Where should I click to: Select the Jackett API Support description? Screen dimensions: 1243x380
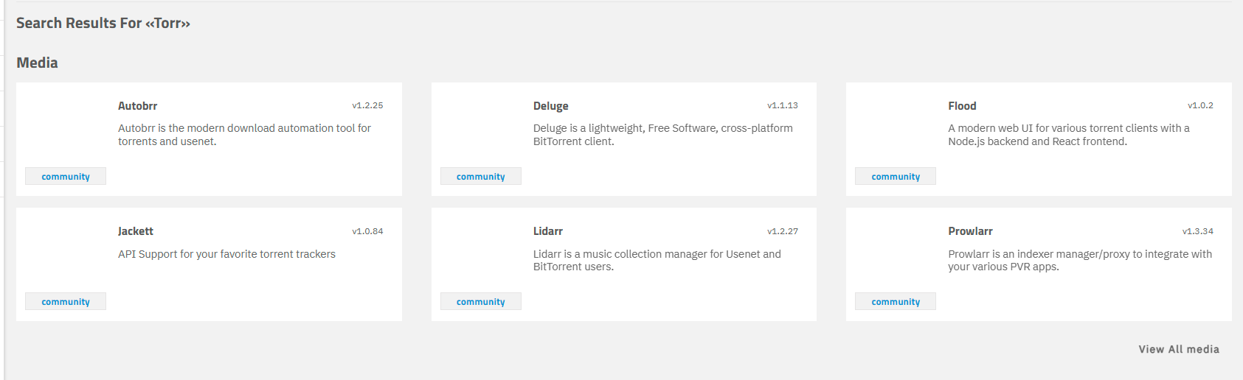[226, 254]
